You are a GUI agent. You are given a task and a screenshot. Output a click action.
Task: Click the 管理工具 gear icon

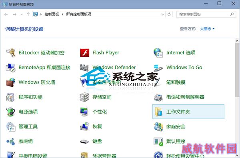tap(11, 127)
